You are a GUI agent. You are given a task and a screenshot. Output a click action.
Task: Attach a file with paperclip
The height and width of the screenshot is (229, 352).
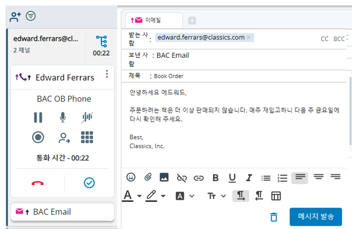tap(148, 177)
